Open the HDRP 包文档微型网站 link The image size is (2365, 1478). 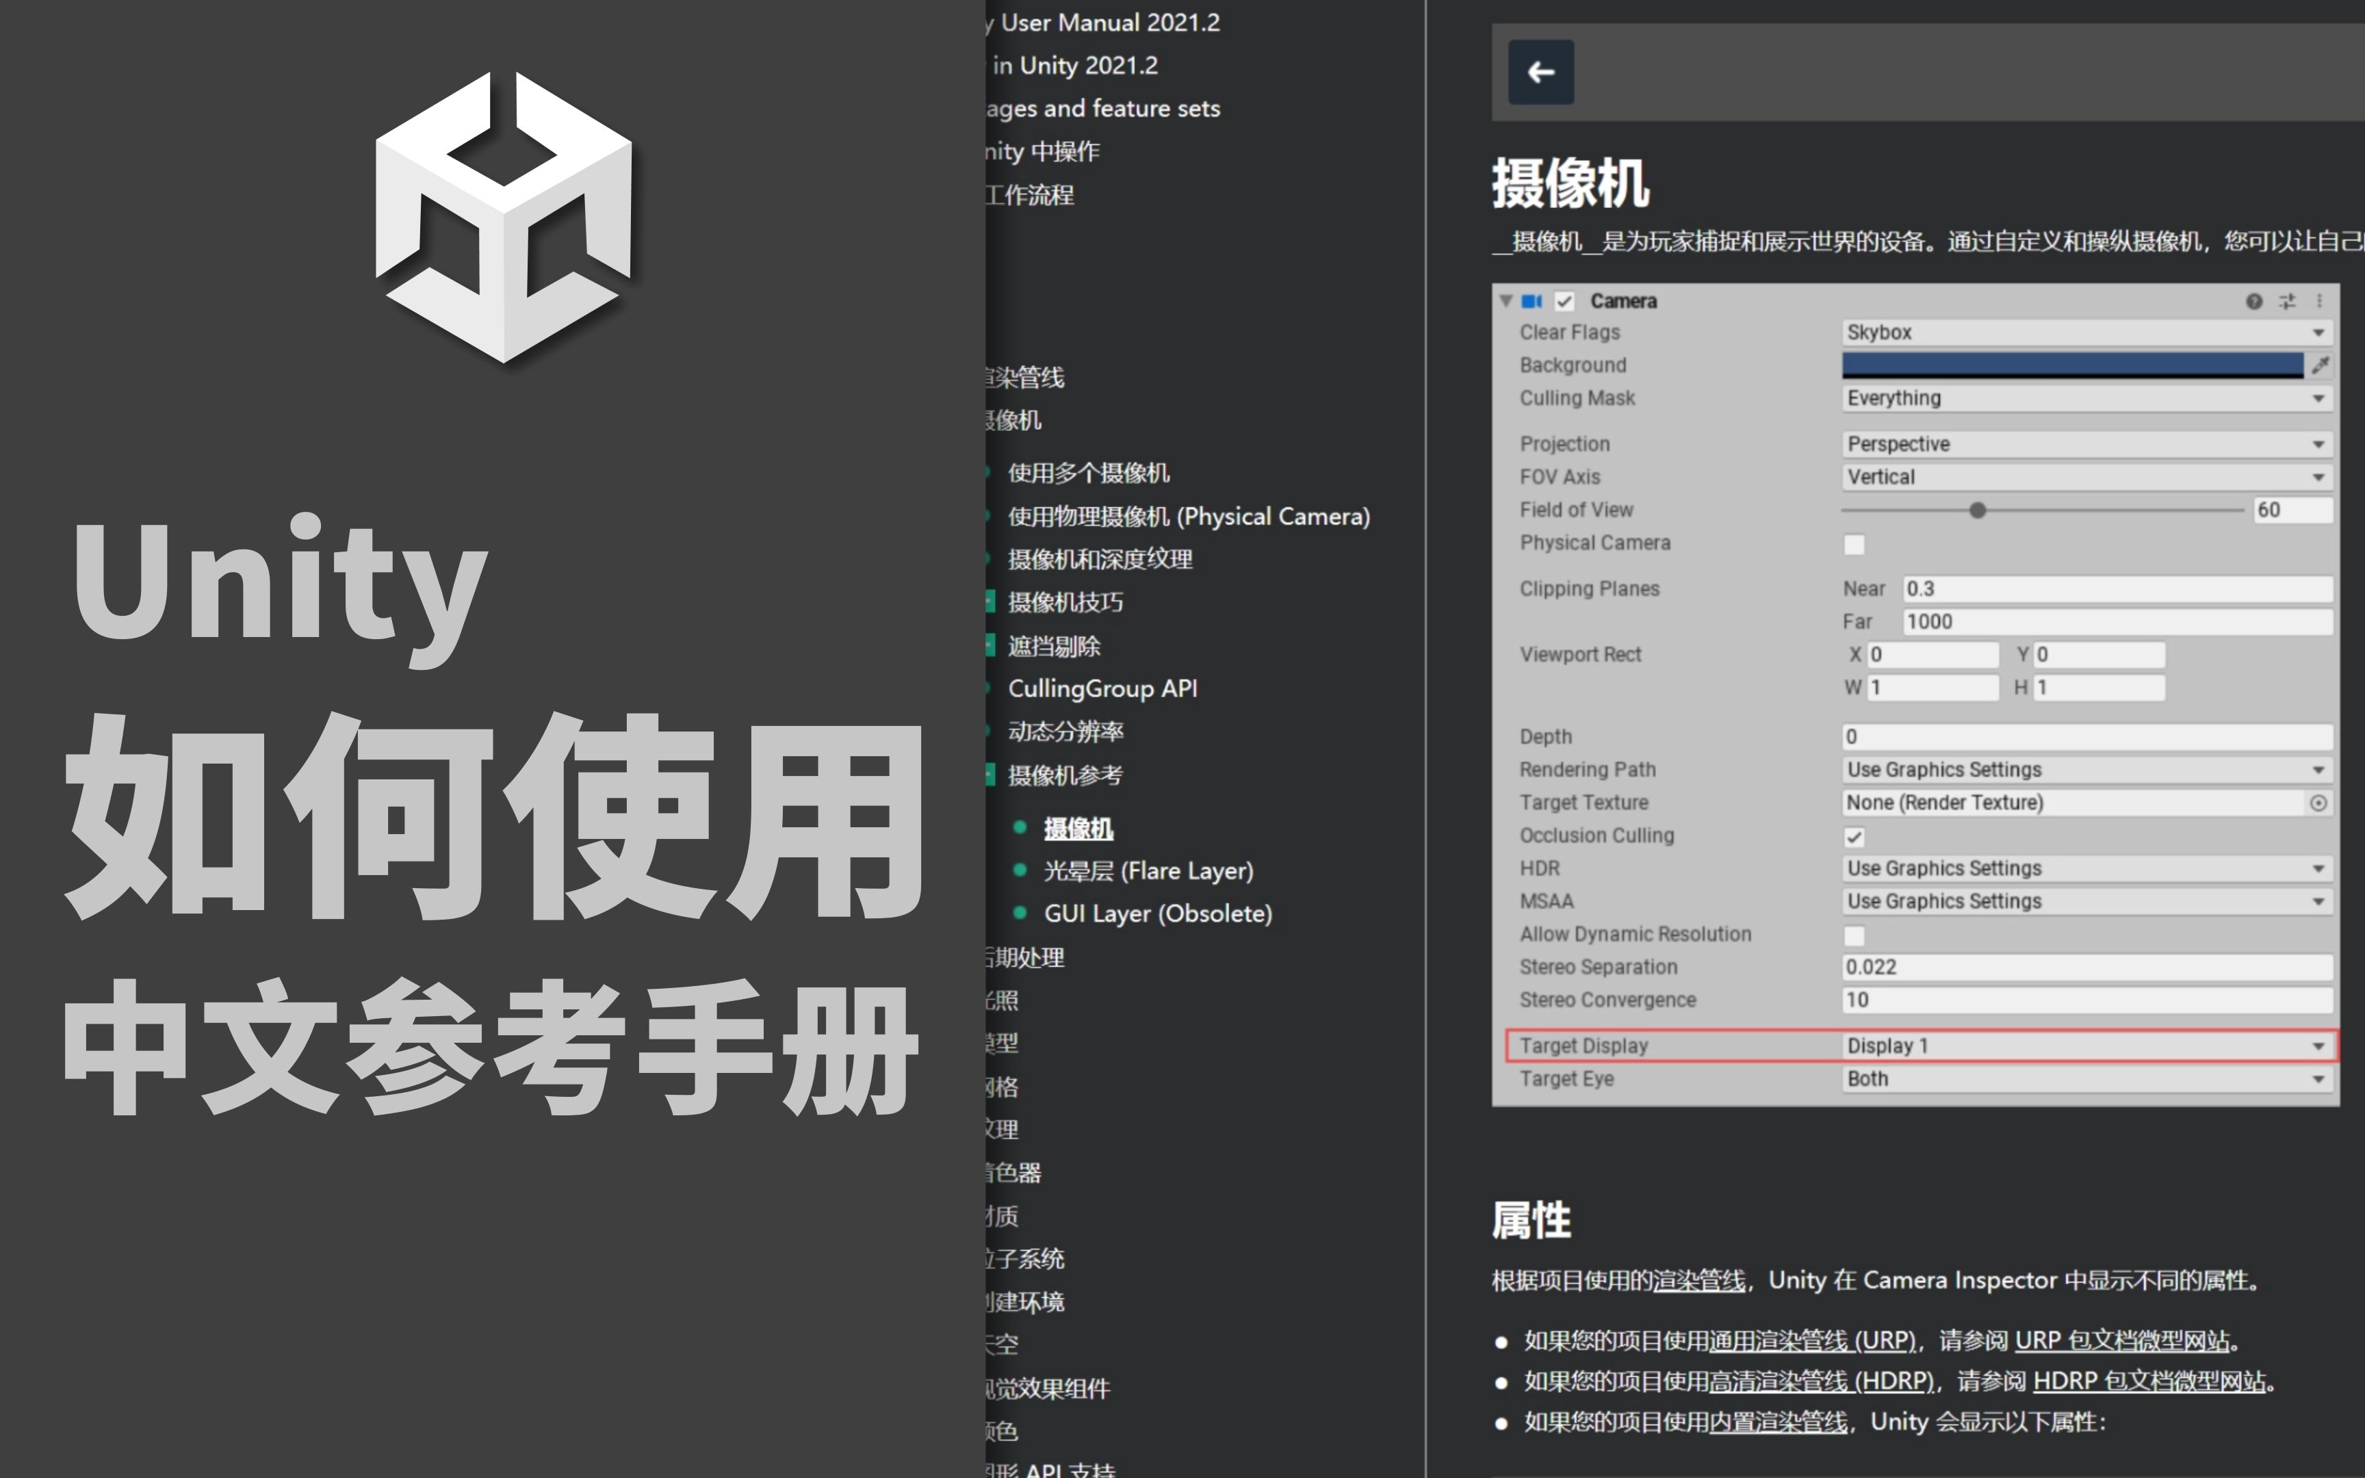click(x=2150, y=1382)
